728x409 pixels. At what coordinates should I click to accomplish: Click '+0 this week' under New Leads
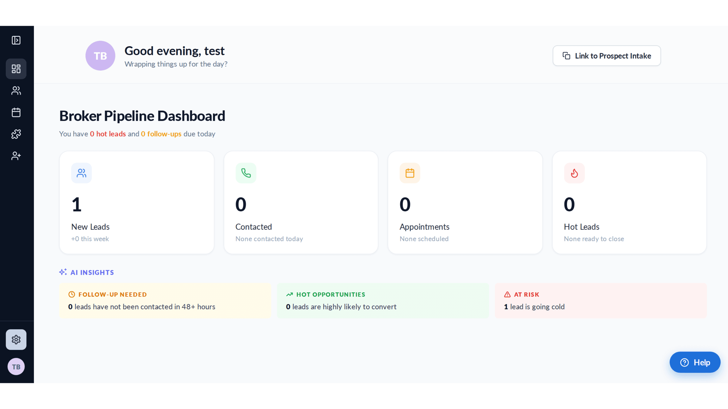click(x=90, y=239)
